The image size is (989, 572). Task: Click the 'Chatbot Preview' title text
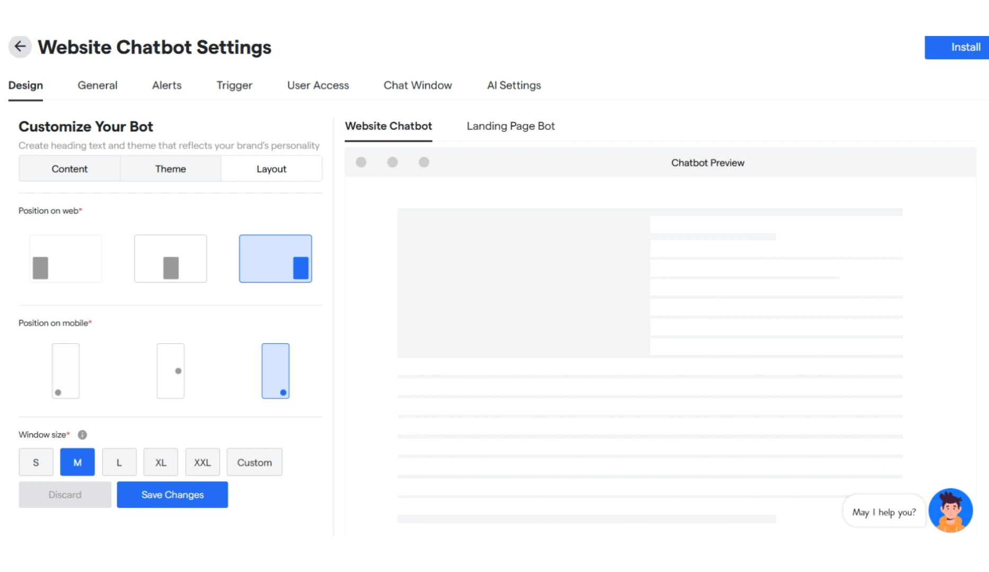pyautogui.click(x=708, y=163)
